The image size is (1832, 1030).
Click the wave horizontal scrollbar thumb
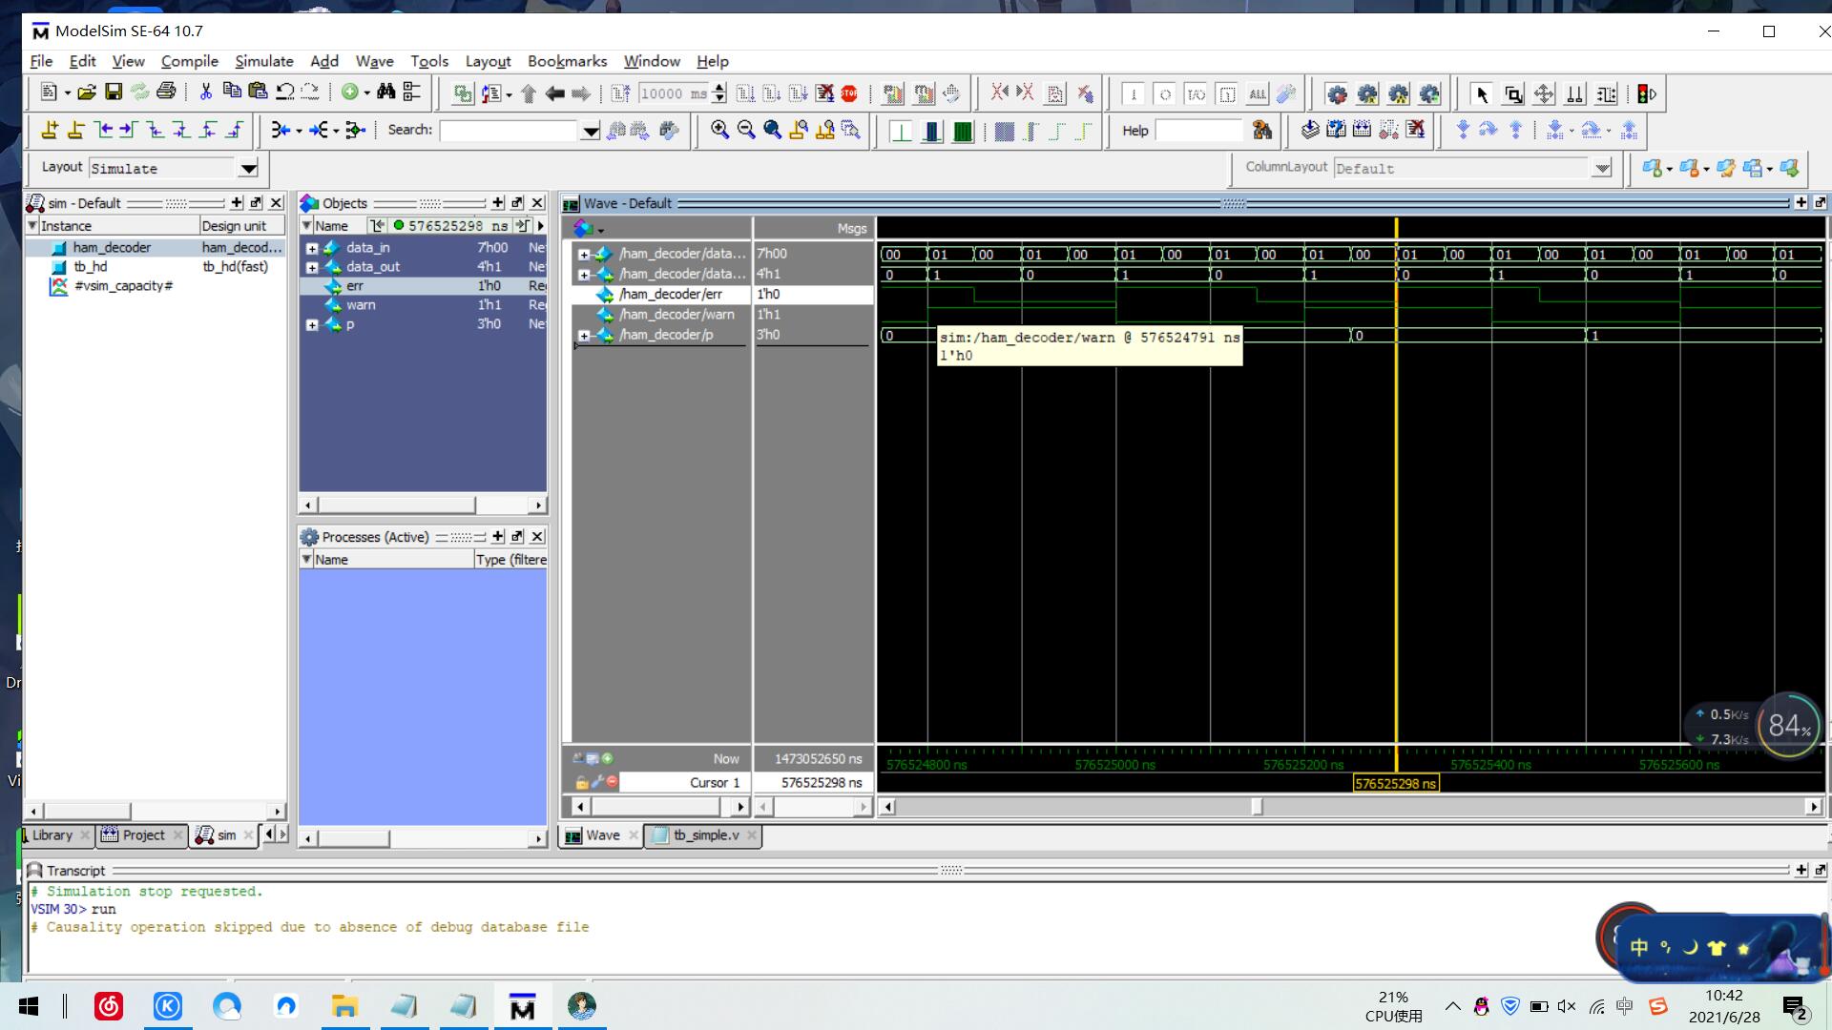click(x=1257, y=807)
